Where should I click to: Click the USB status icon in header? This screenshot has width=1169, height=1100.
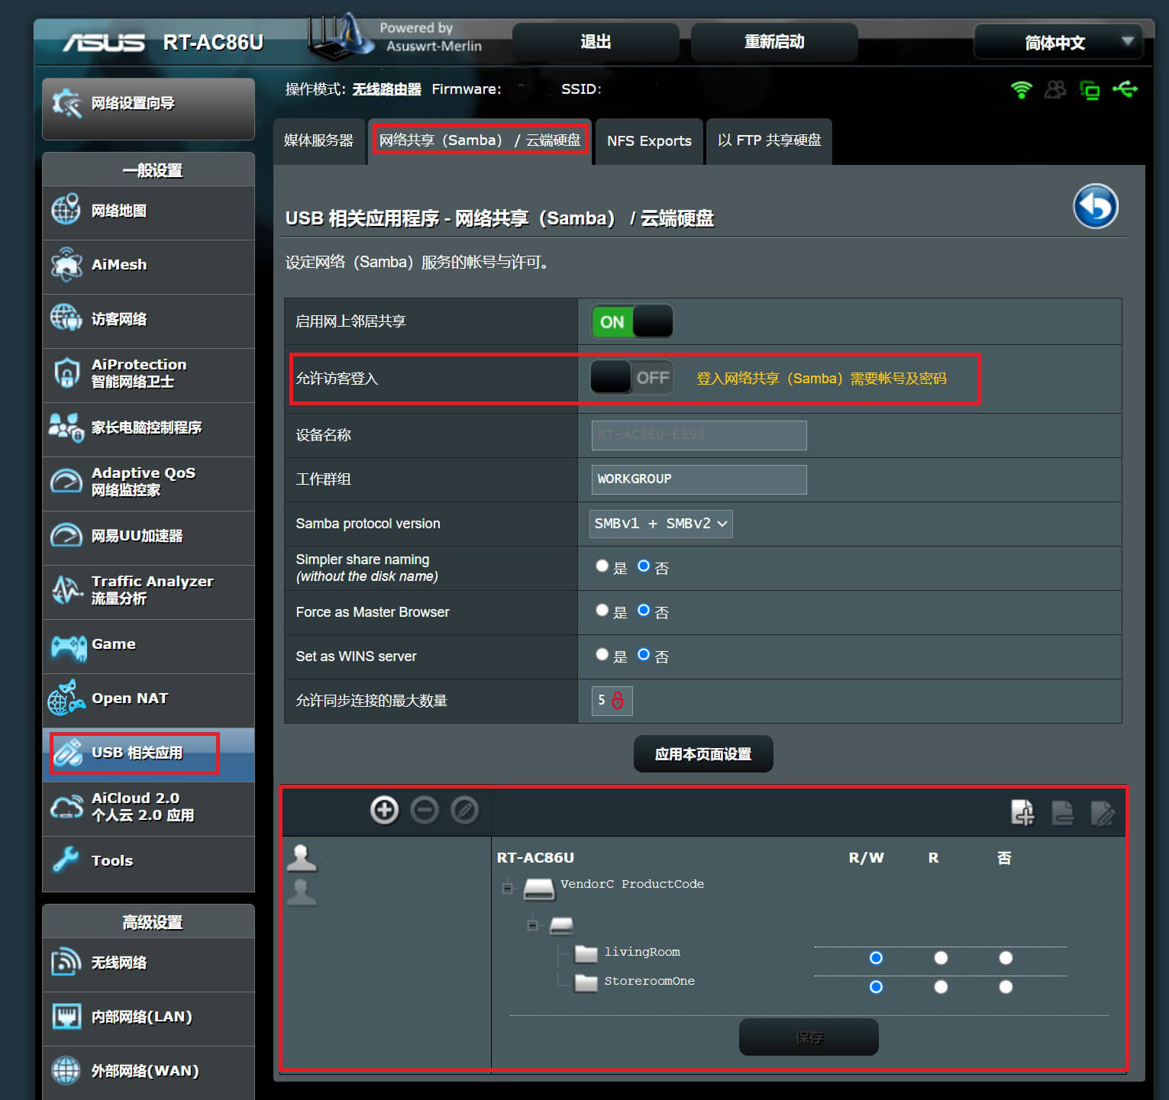point(1125,89)
